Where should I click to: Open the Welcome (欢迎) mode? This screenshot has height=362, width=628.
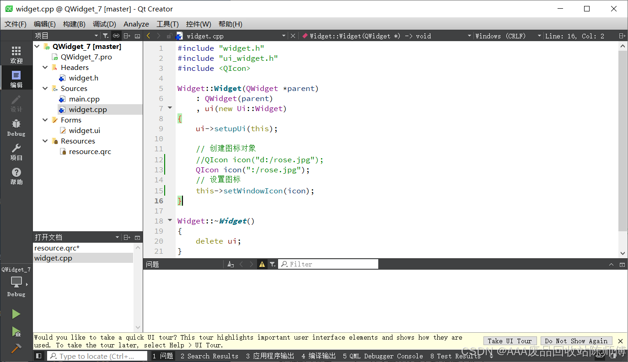pos(16,54)
